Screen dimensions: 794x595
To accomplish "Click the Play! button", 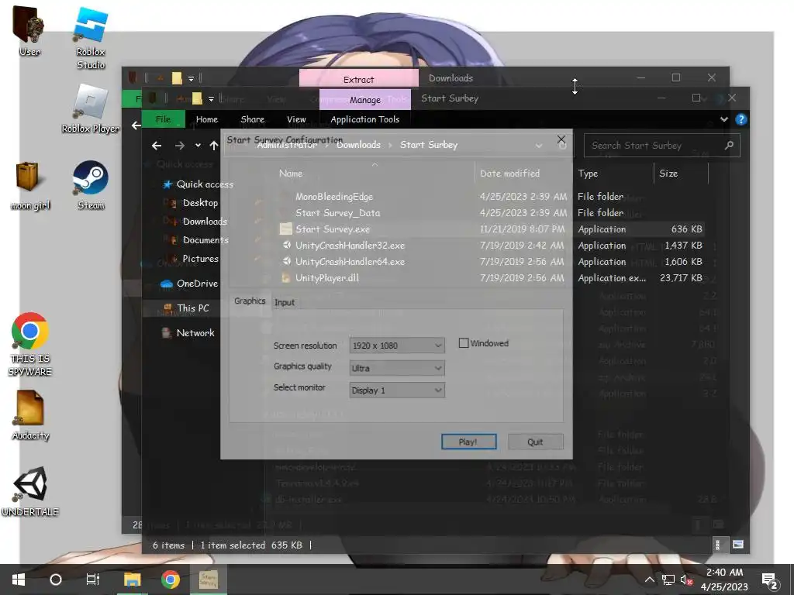I will click(x=468, y=442).
